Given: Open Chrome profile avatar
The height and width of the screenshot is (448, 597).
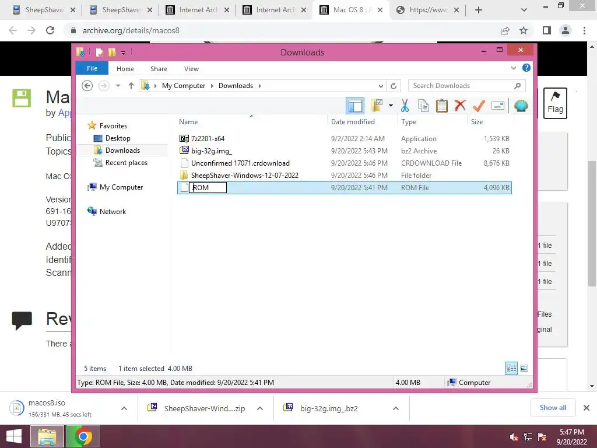Looking at the screenshot, I should coord(566,30).
